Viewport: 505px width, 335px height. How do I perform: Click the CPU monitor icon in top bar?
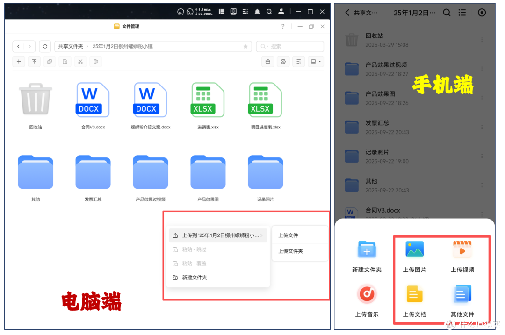tap(180, 12)
